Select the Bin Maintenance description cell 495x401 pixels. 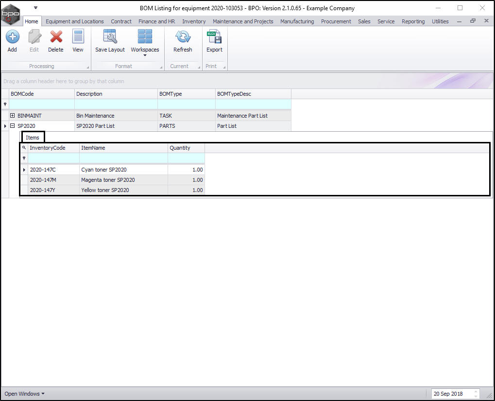(x=116, y=116)
